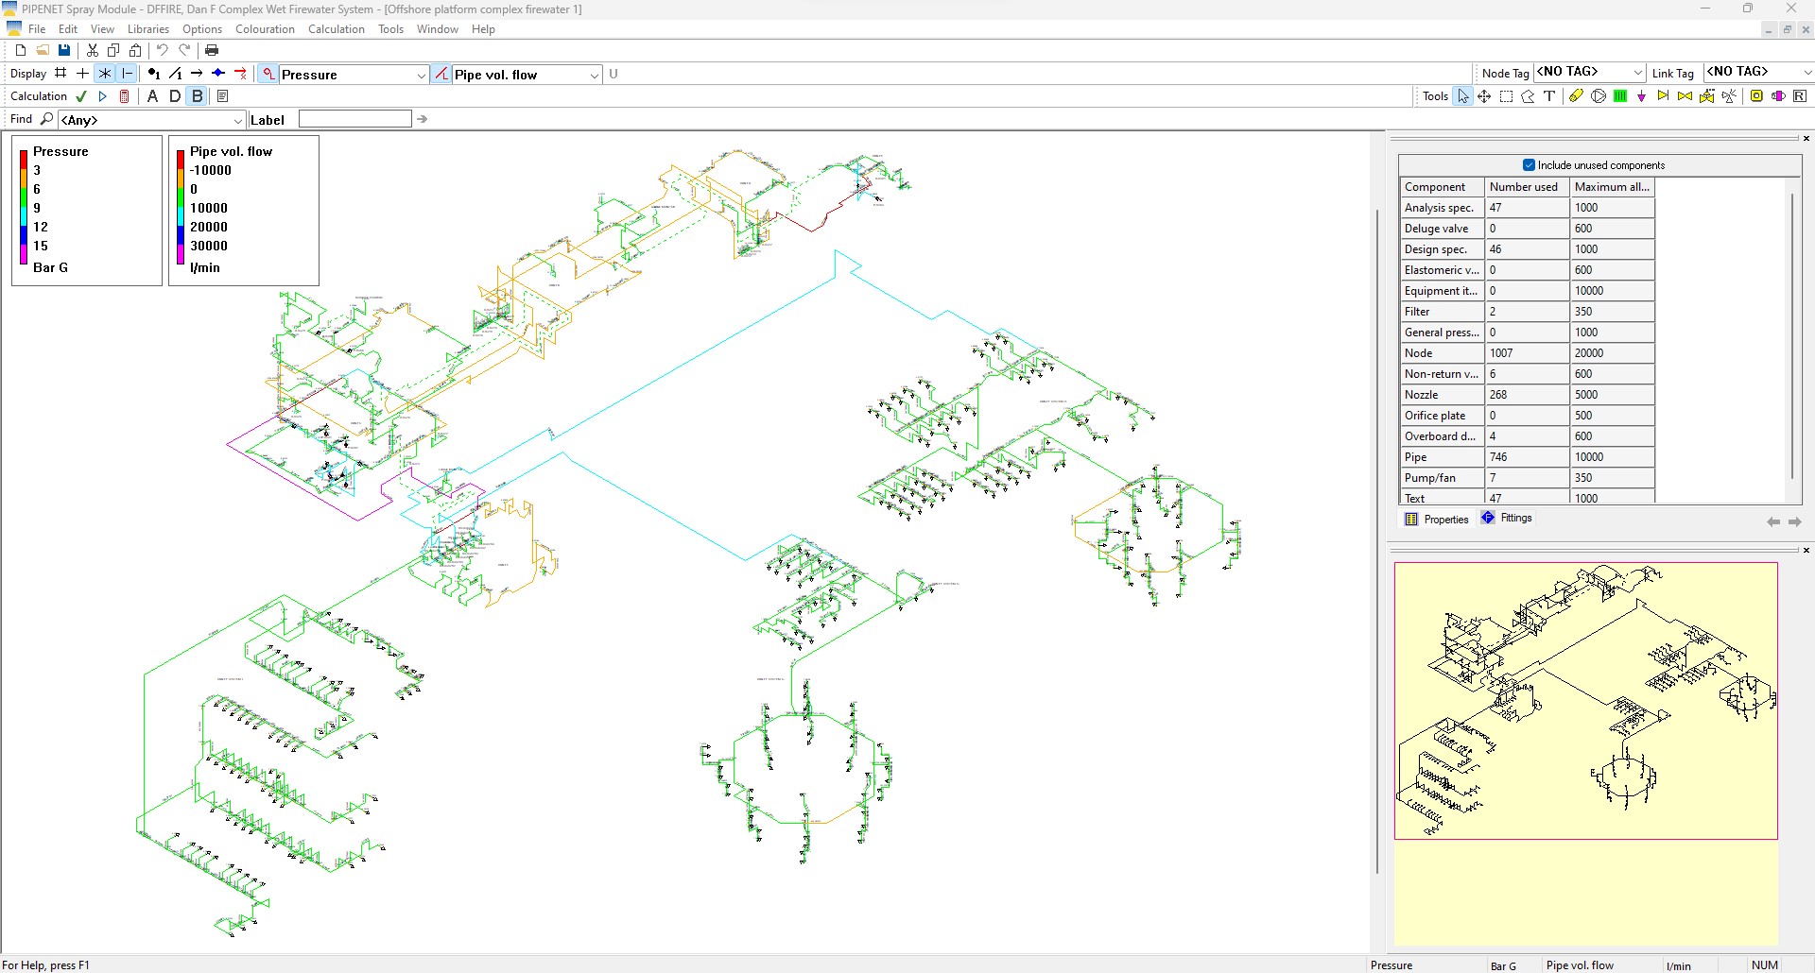The image size is (1815, 973).
Task: Select the green Filter component tool
Action: click(x=1620, y=96)
